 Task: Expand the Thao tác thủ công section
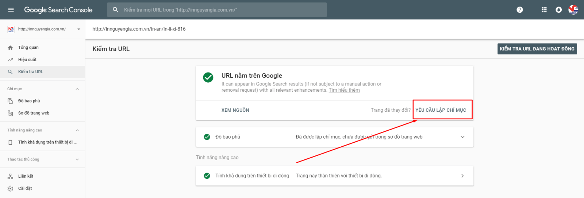pos(77,159)
